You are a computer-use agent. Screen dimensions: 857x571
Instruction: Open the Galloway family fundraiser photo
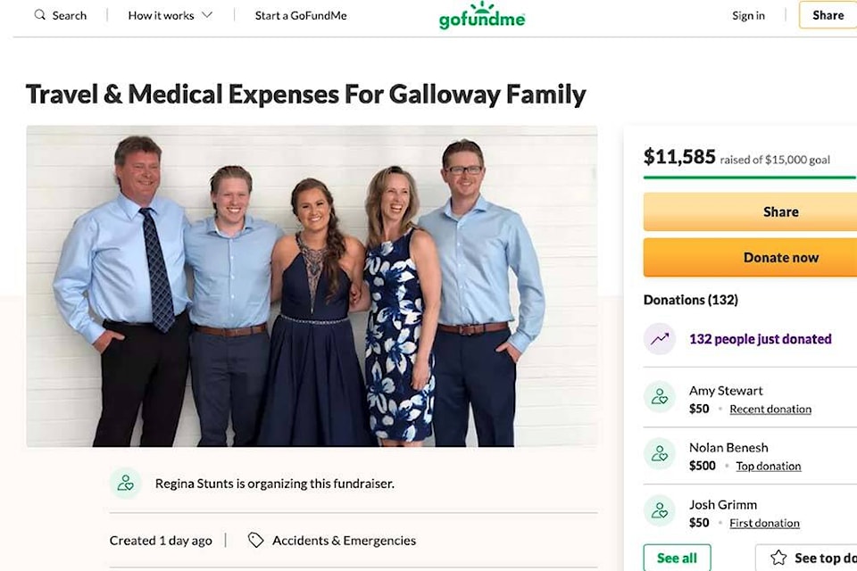(x=312, y=286)
